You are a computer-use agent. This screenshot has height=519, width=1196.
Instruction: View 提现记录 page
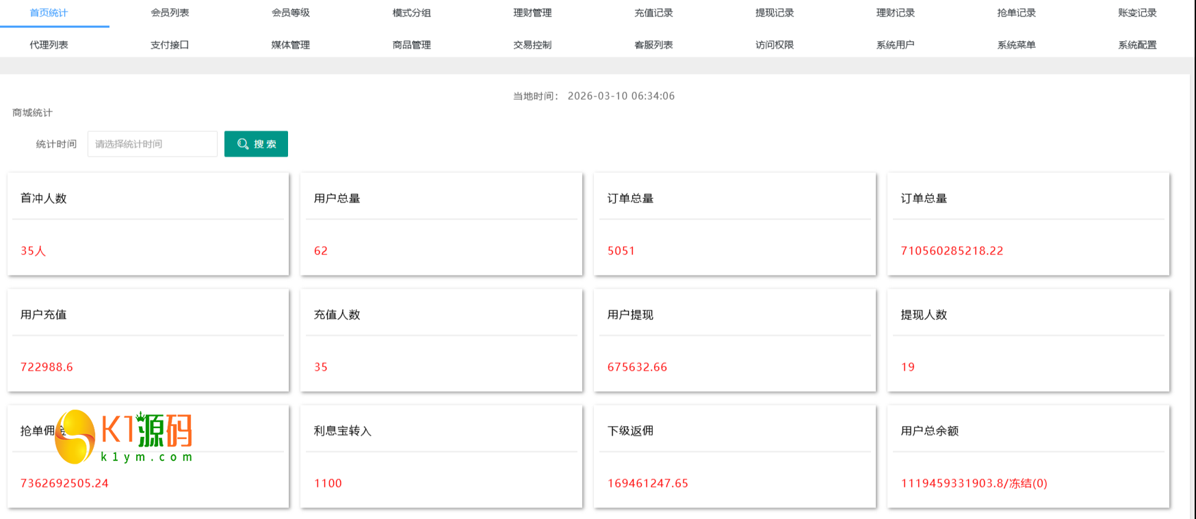pyautogui.click(x=775, y=13)
